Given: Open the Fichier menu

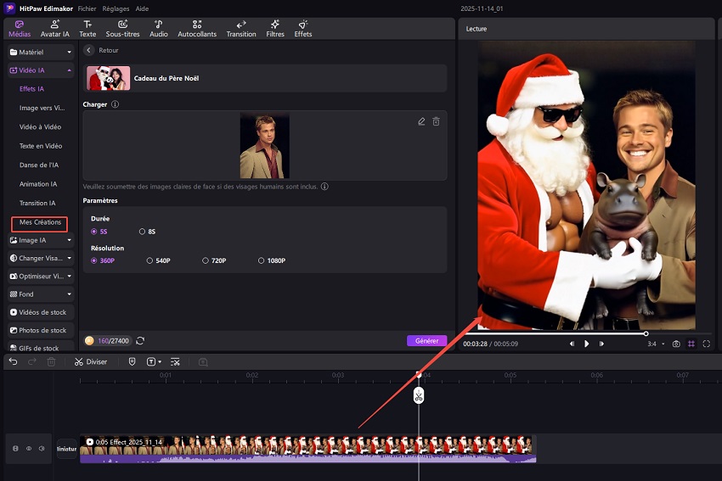Looking at the screenshot, I should (87, 8).
